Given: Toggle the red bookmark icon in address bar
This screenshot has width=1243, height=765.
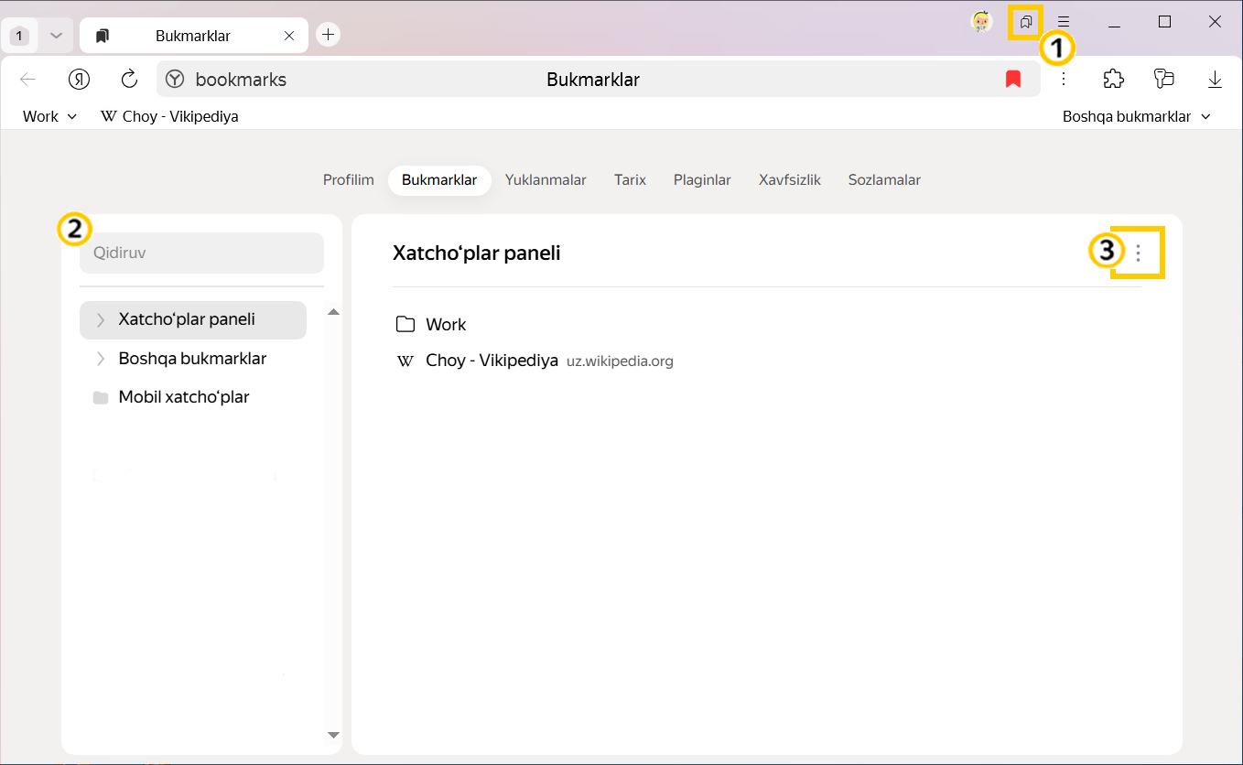Looking at the screenshot, I should (1012, 80).
